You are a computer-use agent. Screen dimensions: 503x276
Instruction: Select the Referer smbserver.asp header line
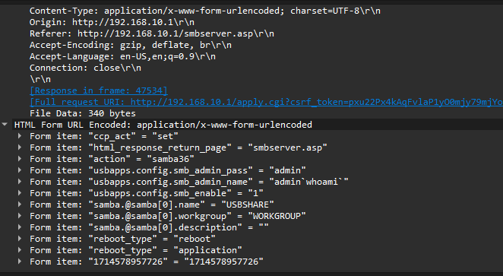point(152,33)
